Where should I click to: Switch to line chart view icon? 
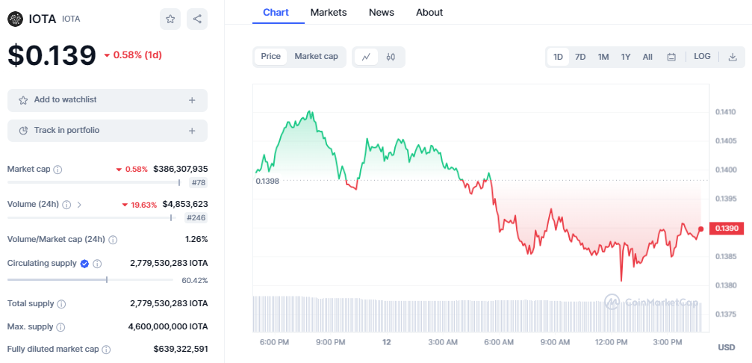point(366,57)
